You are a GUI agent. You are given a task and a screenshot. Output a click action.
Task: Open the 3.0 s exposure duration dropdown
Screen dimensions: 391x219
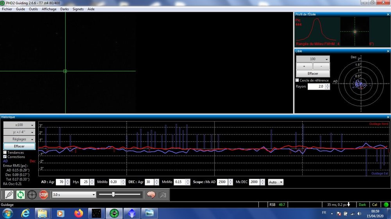click(x=74, y=194)
